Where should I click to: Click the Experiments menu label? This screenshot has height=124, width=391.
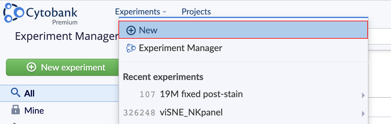click(x=138, y=12)
